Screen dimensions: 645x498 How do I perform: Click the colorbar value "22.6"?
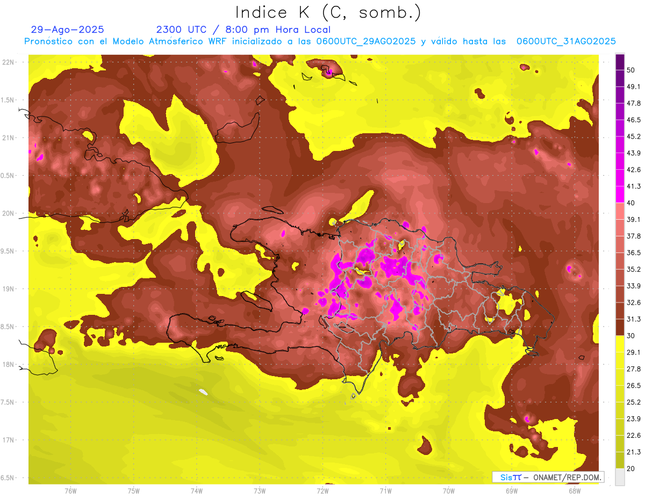click(x=633, y=436)
